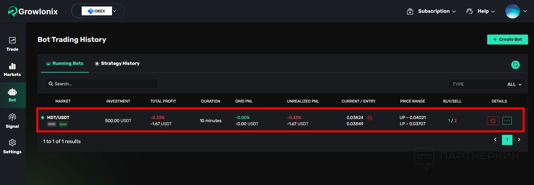The width and height of the screenshot is (534, 185).
Task: Click the Growlonix logo
Action: pos(33,11)
